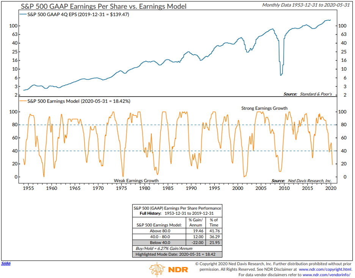Image resolution: width=355 pixels, height=278 pixels.
Task: Click the S&P 500 Earnings Model legend label
Action: point(79,101)
